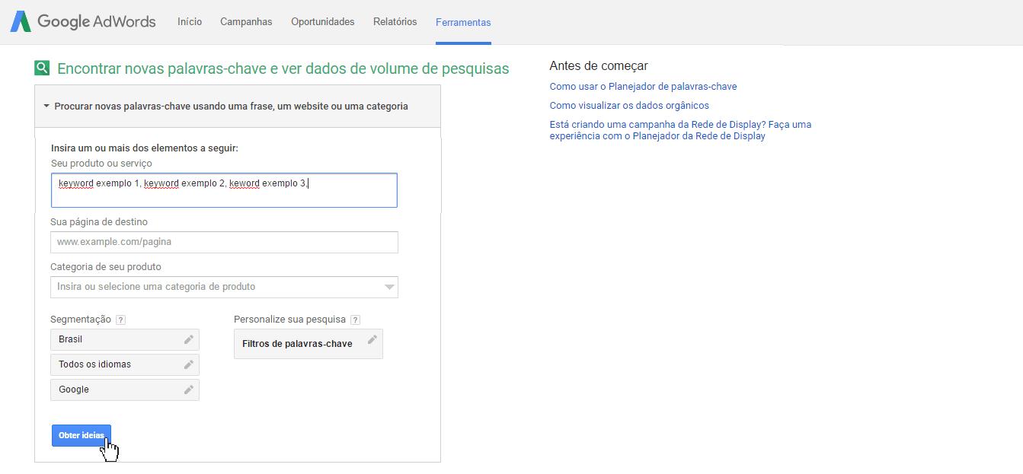The width and height of the screenshot is (1023, 474).
Task: Click pencil icon on Filtros de palavras-chave
Action: 372,339
